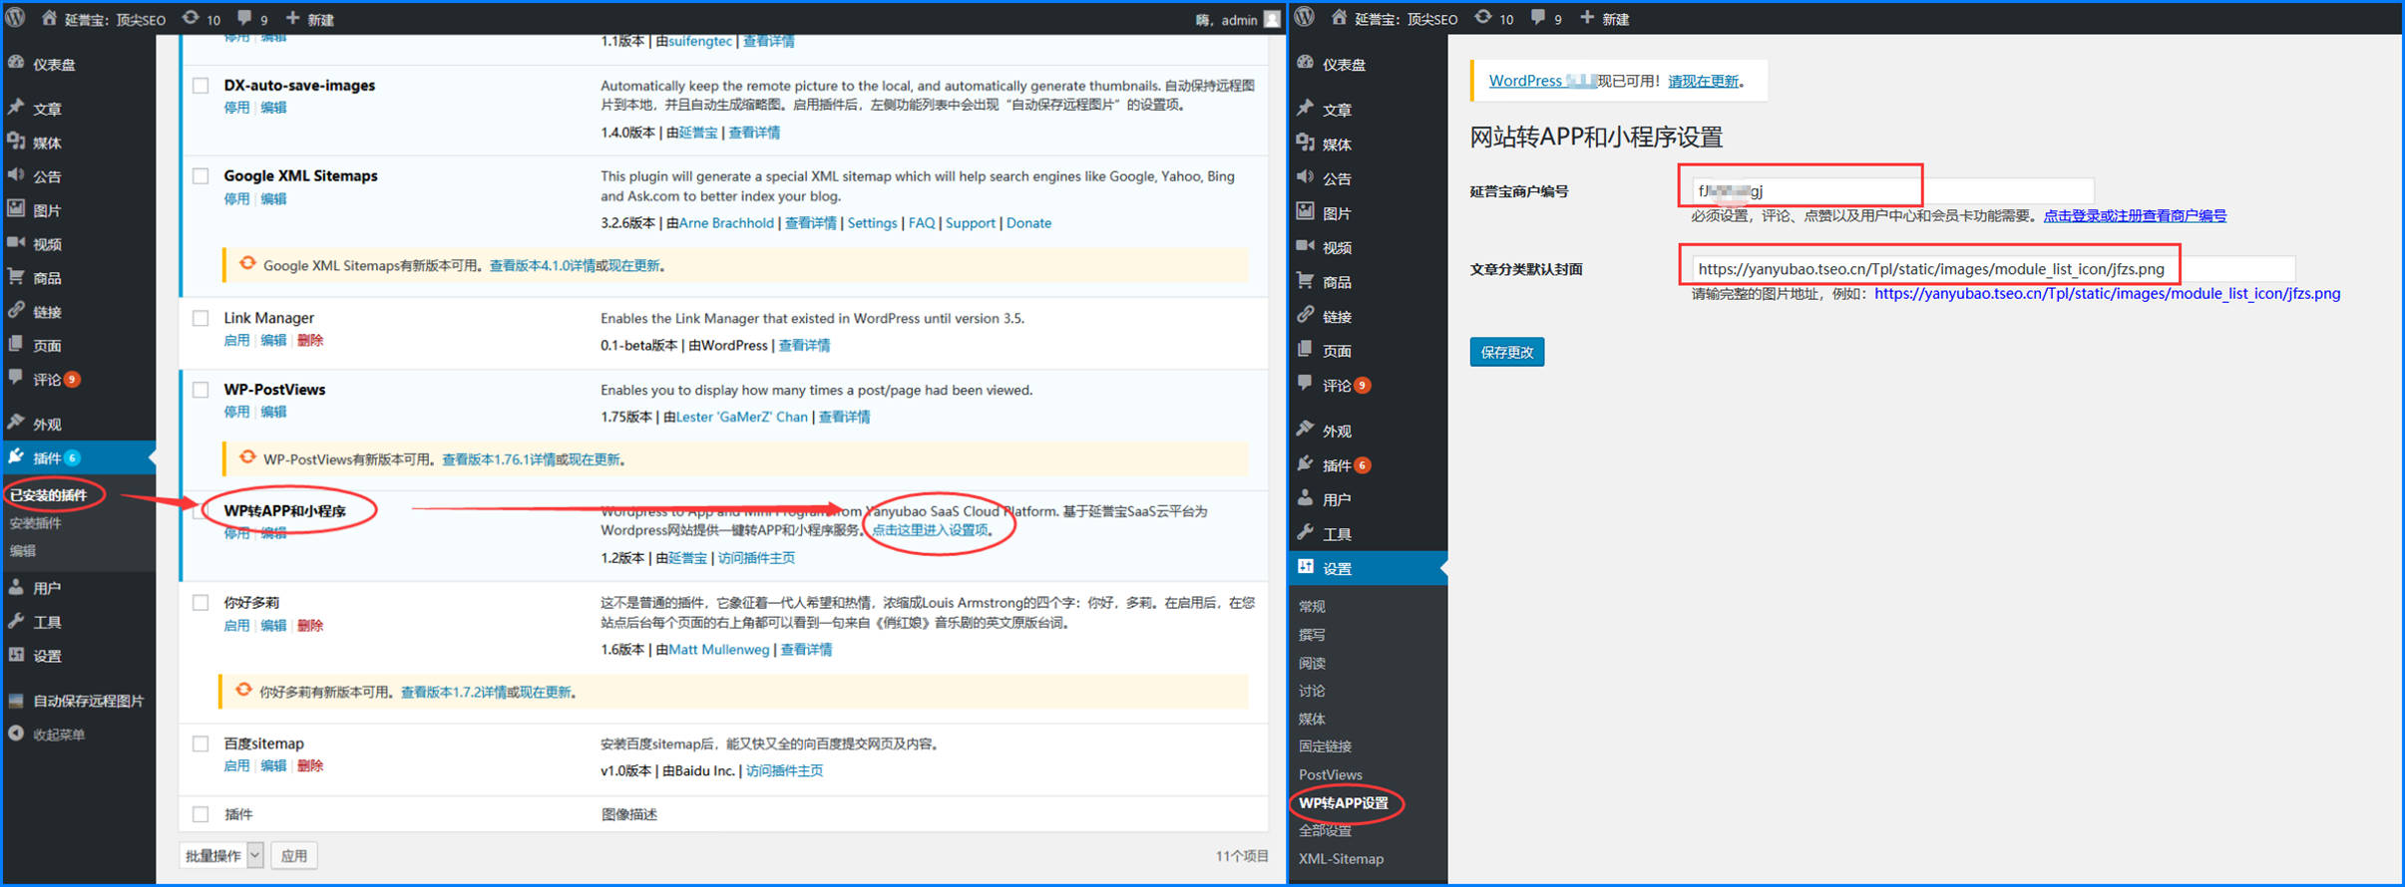Click 应用 apply button beside bulk actions

point(293,855)
